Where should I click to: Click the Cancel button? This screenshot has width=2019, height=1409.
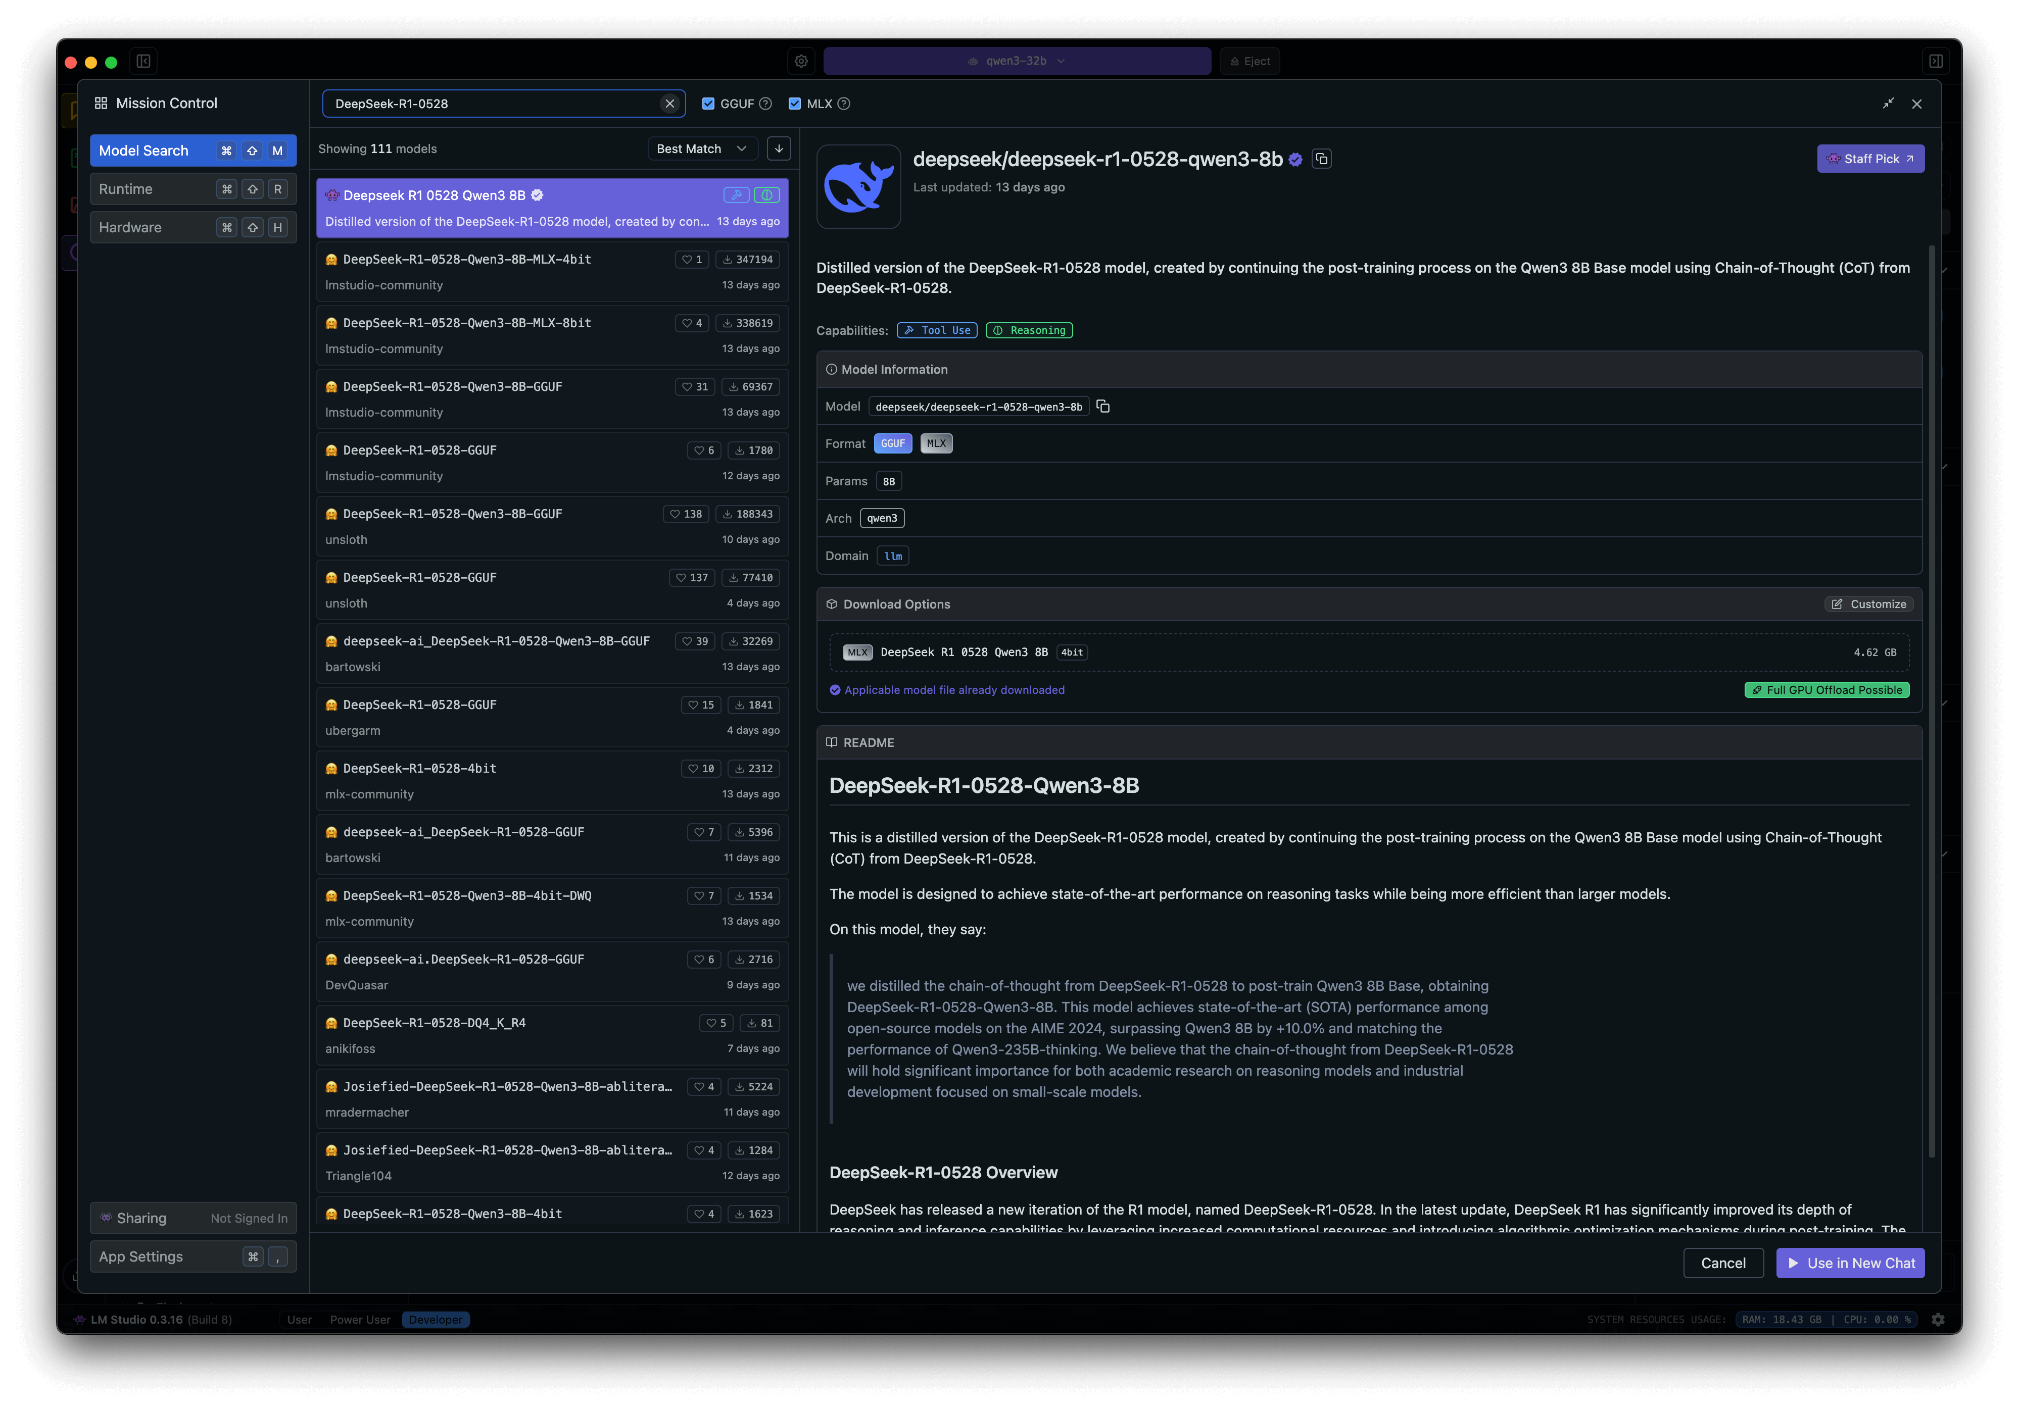point(1722,1263)
